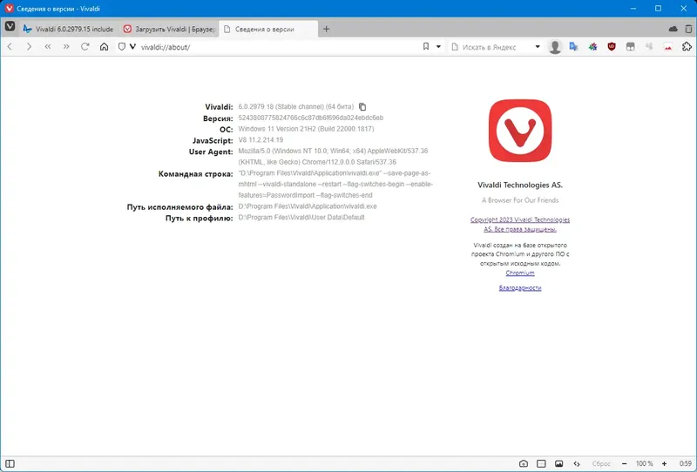The width and height of the screenshot is (697, 472).
Task: Click the Командная строка label
Action: [195, 174]
